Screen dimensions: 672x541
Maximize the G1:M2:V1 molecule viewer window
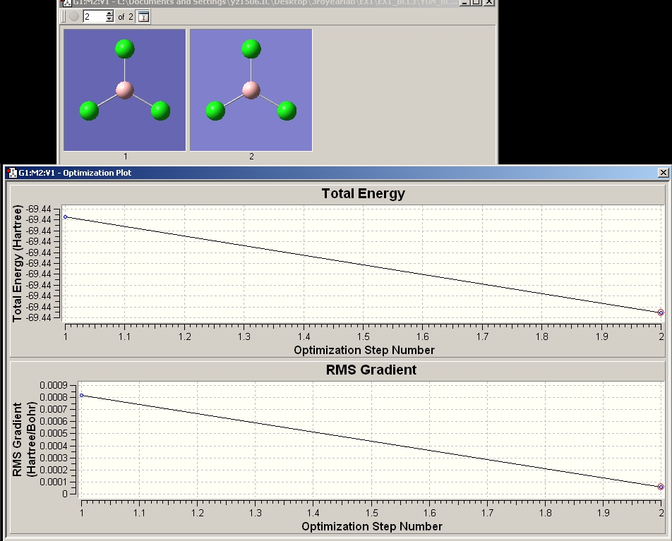click(476, 2)
